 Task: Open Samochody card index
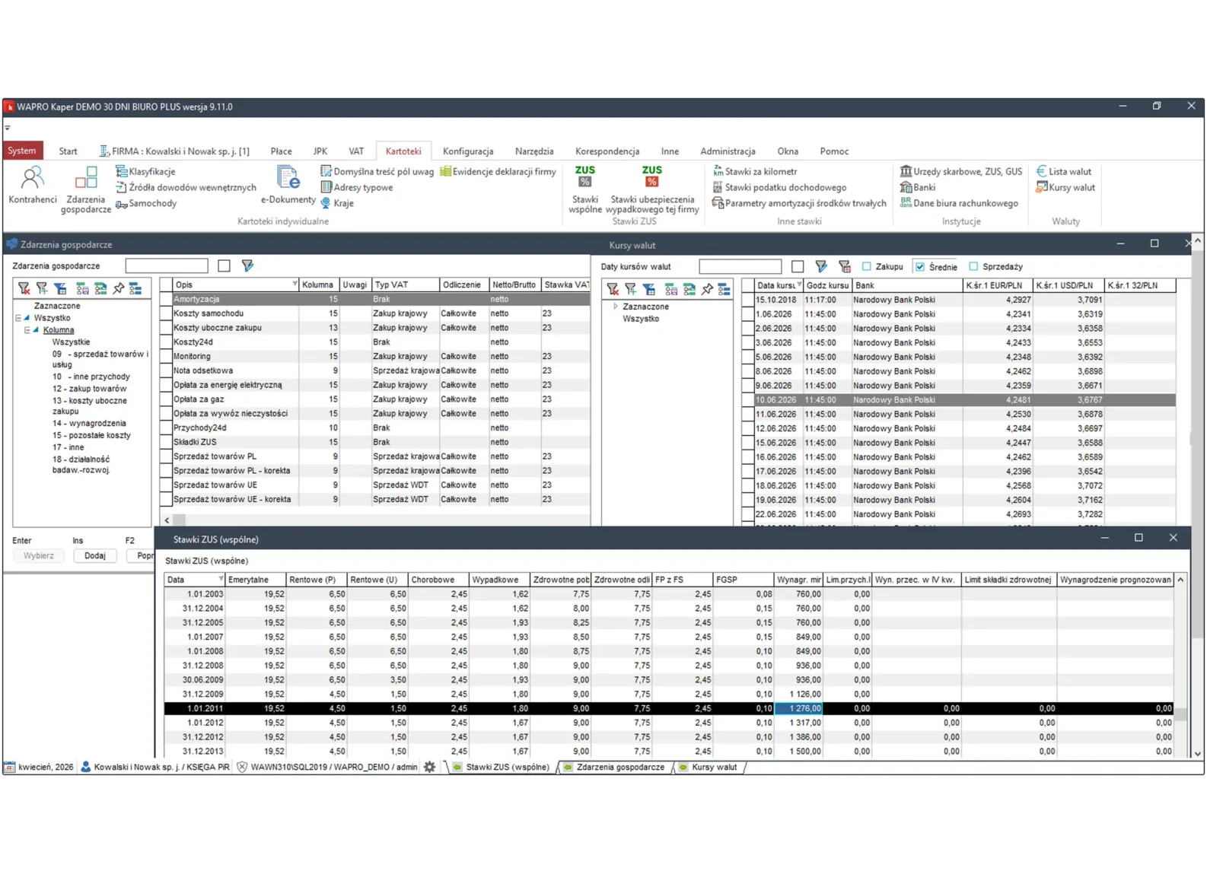pos(146,204)
